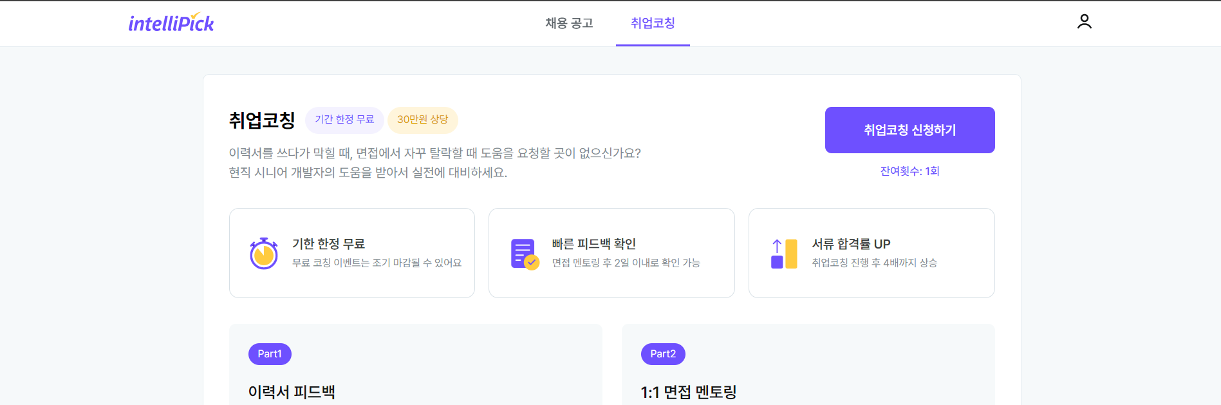Click the 취업코칭 신청하기 button
Image resolution: width=1221 pixels, height=405 pixels.
[x=909, y=130]
